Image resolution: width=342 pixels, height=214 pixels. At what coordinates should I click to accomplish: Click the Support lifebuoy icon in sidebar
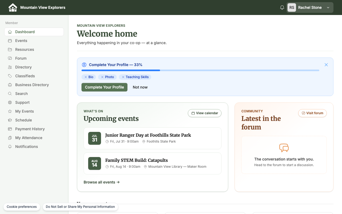tap(10, 102)
